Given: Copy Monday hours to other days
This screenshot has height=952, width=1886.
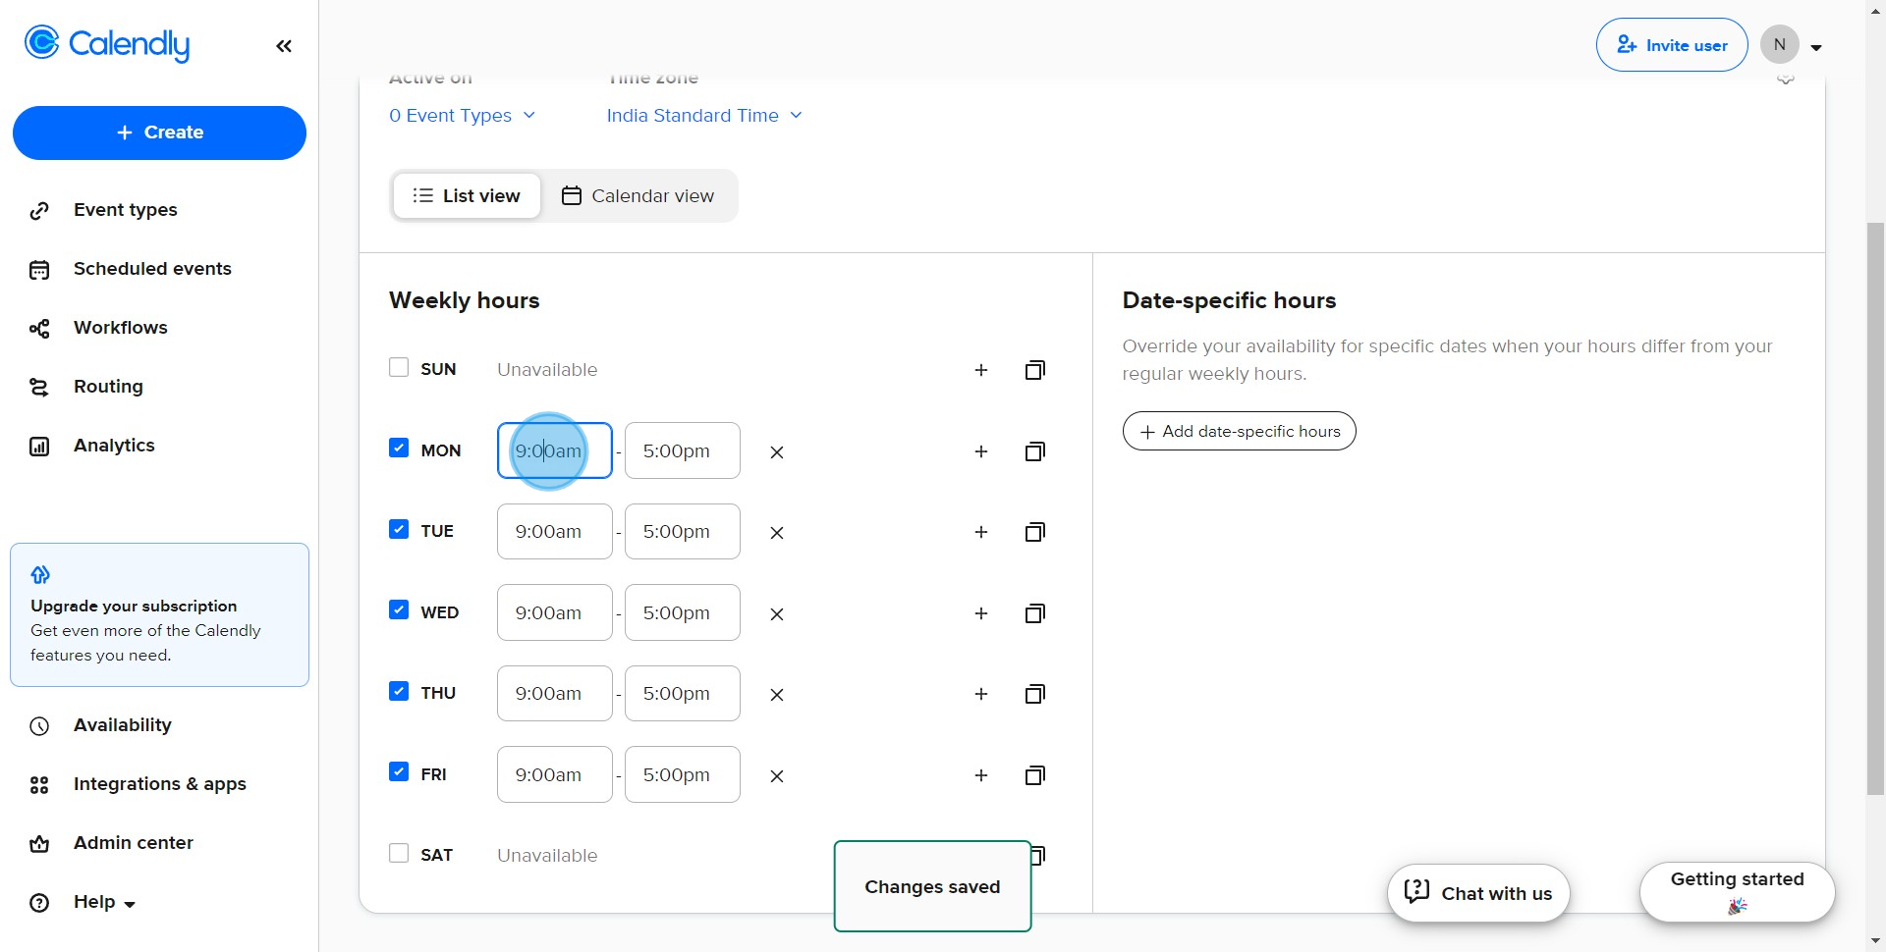Looking at the screenshot, I should coord(1034,451).
